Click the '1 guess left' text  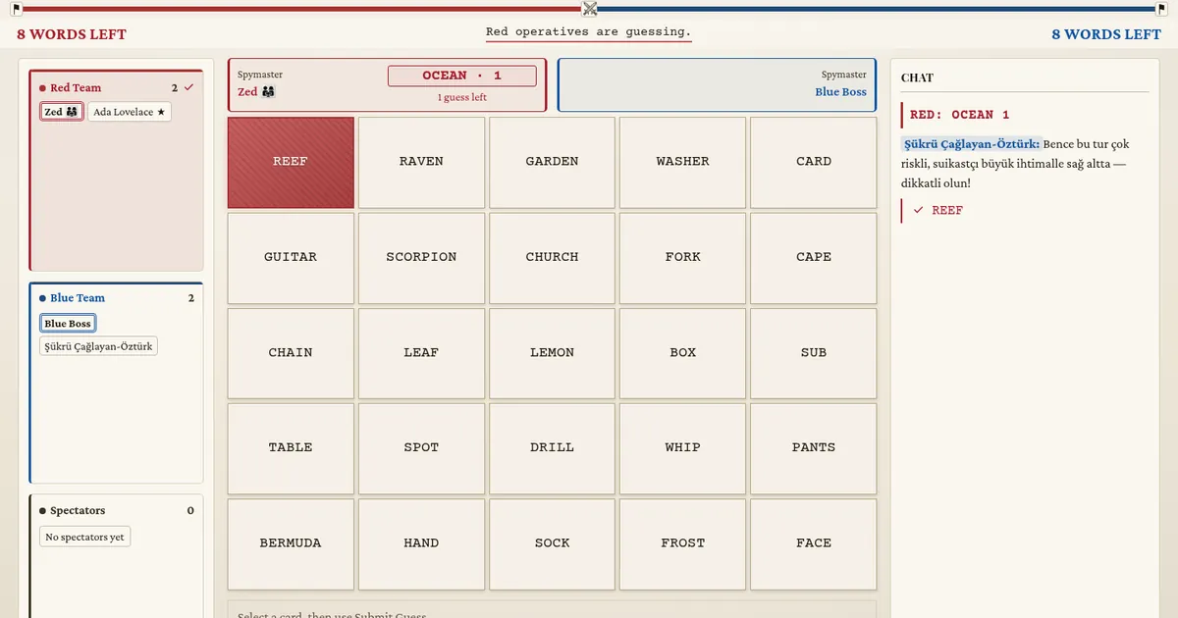click(462, 97)
